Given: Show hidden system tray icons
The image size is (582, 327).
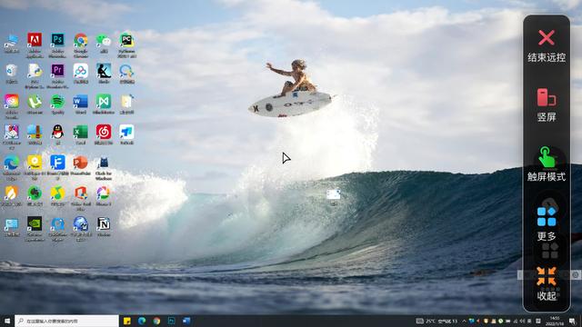Looking at the screenshot, I should pyautogui.click(x=464, y=321).
